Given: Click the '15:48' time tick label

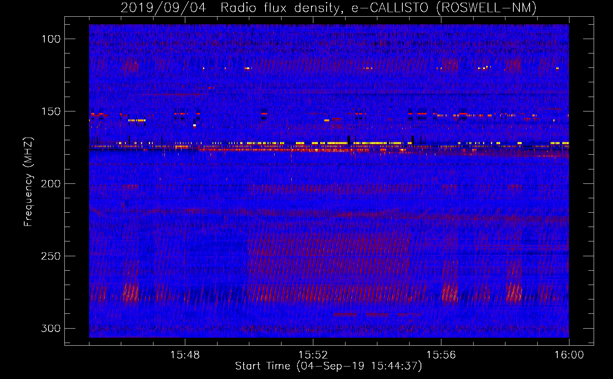Looking at the screenshot, I should coord(185,355).
